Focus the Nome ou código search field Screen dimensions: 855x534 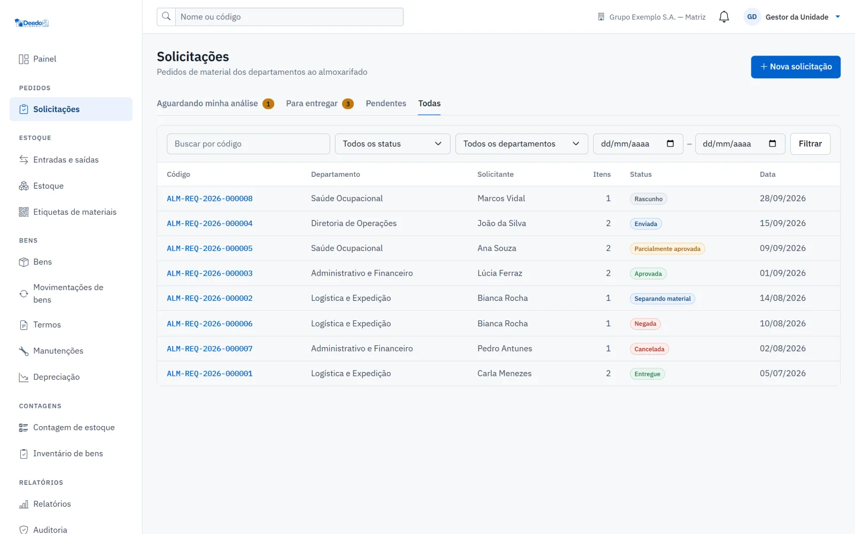point(289,17)
